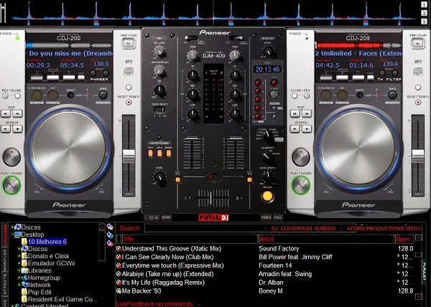Click right deck search rewind button
Screen dimensions: 431x307
click(295, 128)
